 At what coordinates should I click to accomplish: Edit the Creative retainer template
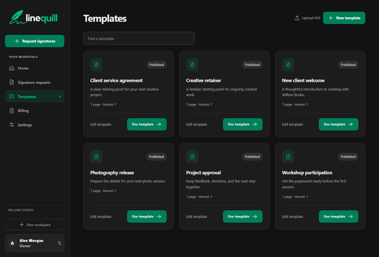pos(197,124)
